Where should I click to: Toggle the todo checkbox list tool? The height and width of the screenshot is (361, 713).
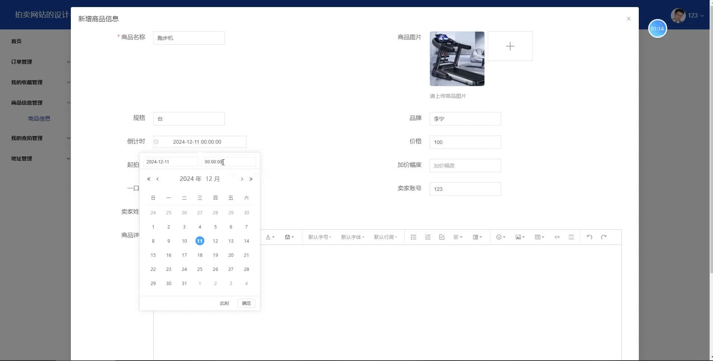pos(442,237)
